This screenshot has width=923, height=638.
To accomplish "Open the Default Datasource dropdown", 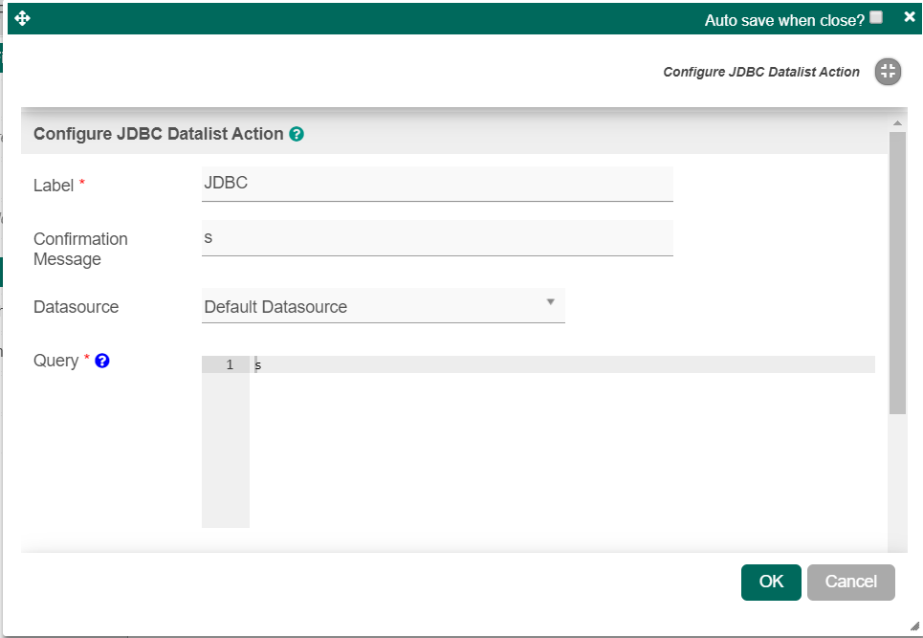I will pos(383,307).
